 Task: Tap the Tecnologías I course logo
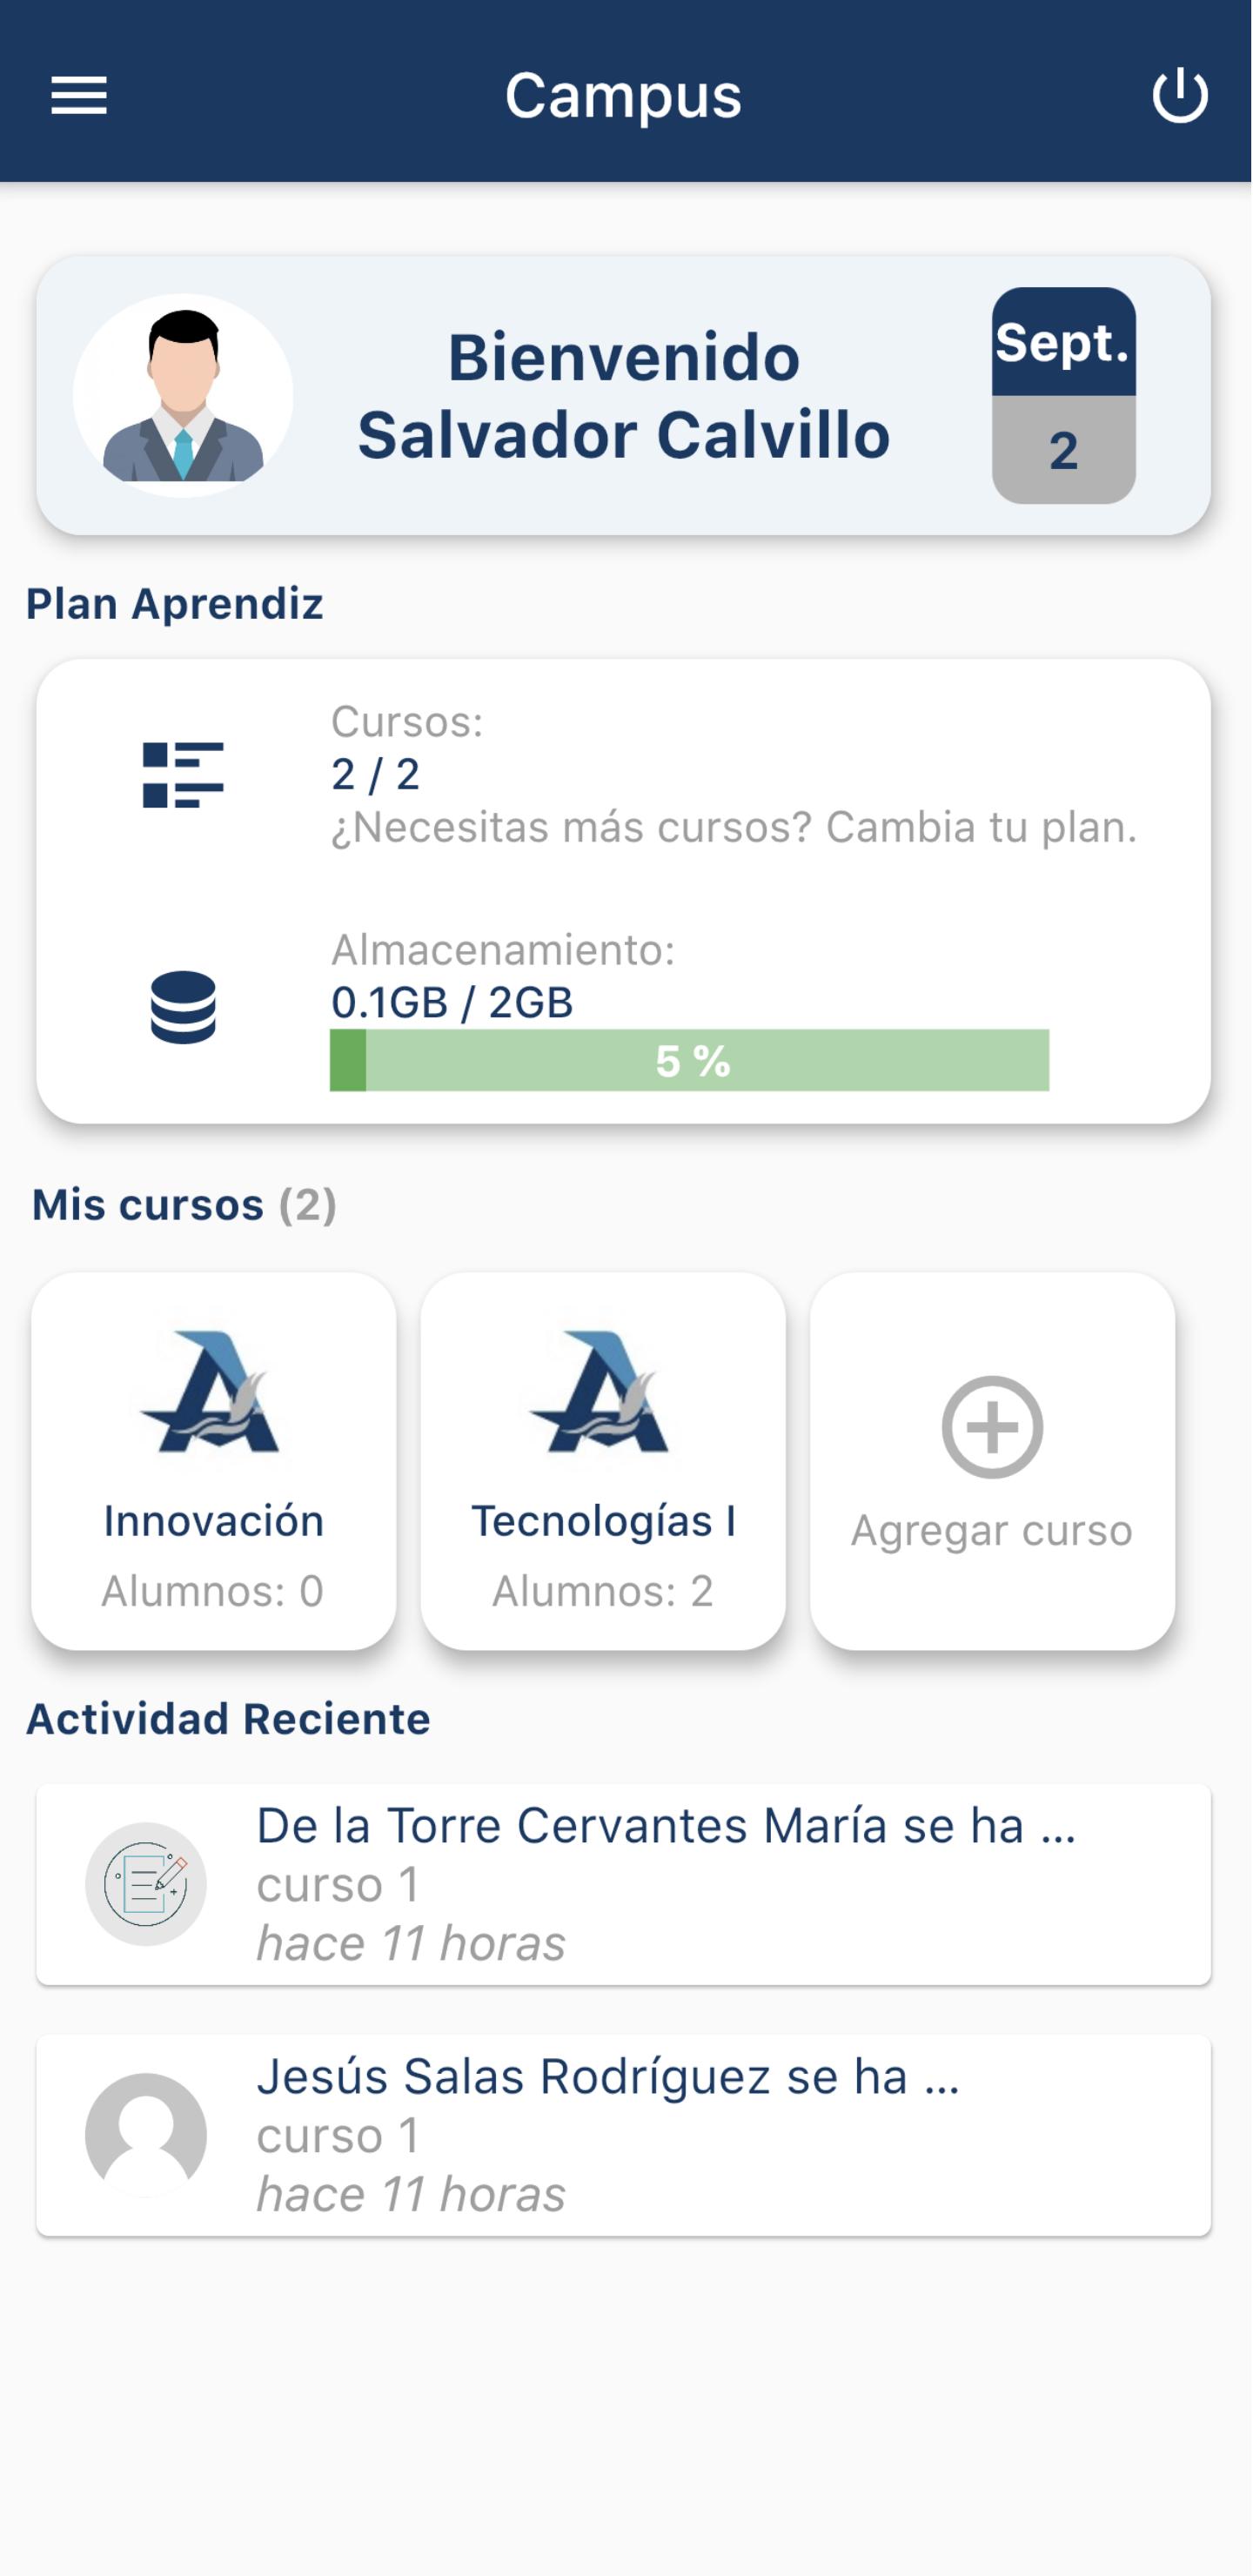point(600,1391)
